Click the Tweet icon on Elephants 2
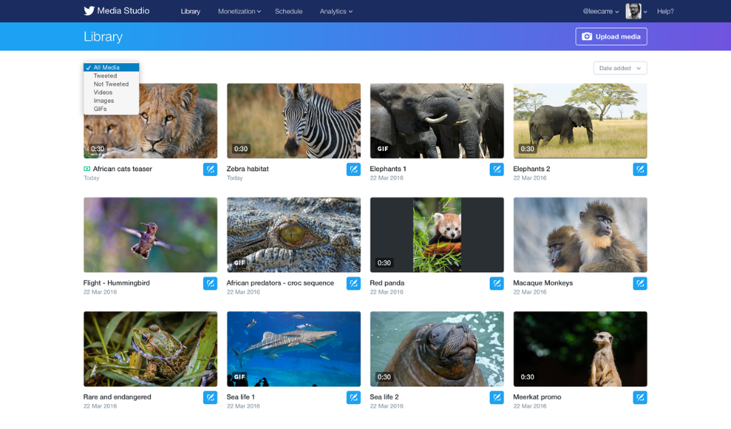731x429 pixels. tap(639, 169)
